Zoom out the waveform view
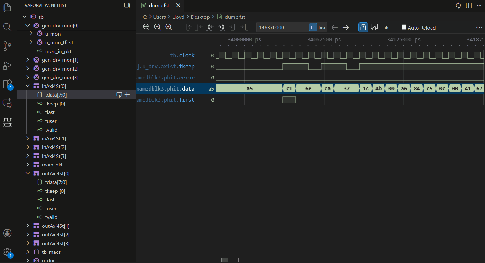This screenshot has height=263, width=485. click(158, 27)
